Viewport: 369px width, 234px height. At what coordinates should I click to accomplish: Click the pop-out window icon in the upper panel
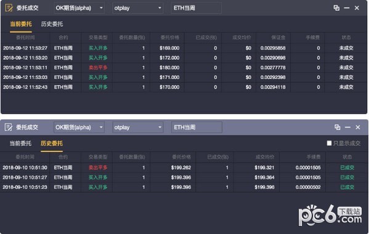[x=336, y=8]
